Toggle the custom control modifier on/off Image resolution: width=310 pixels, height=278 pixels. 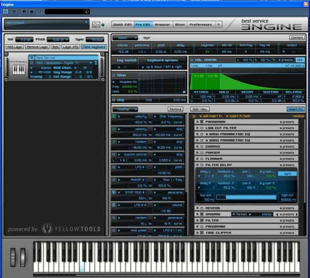pos(114,155)
